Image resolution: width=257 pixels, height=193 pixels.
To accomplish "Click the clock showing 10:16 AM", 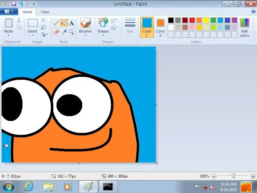I will point(228,184).
